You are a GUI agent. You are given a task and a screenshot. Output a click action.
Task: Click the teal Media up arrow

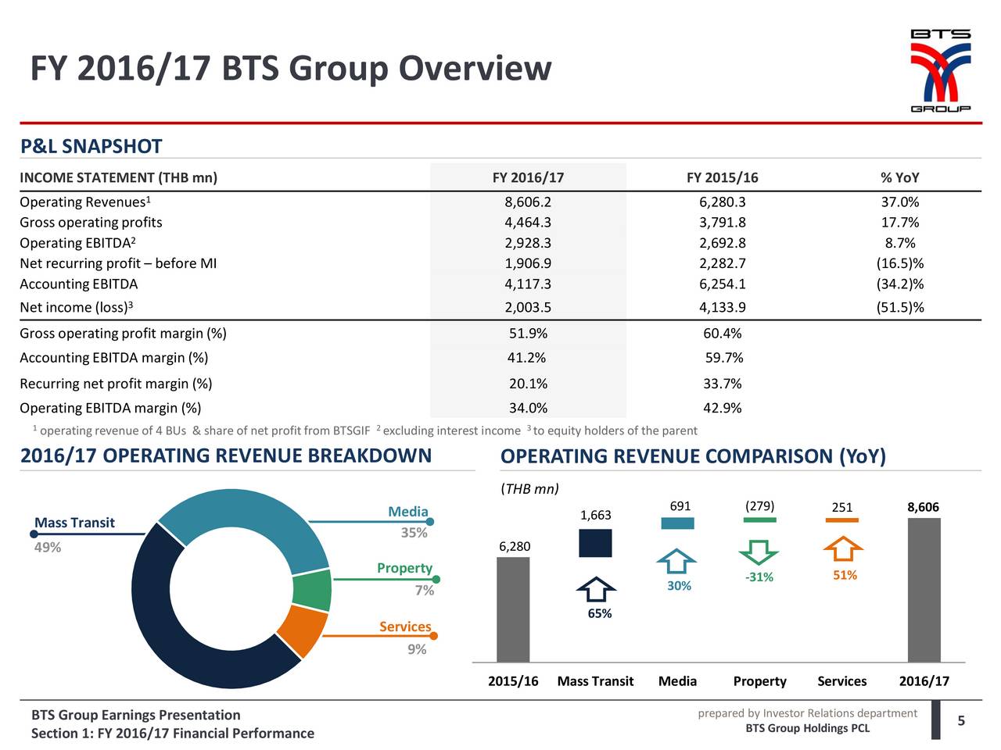point(676,562)
